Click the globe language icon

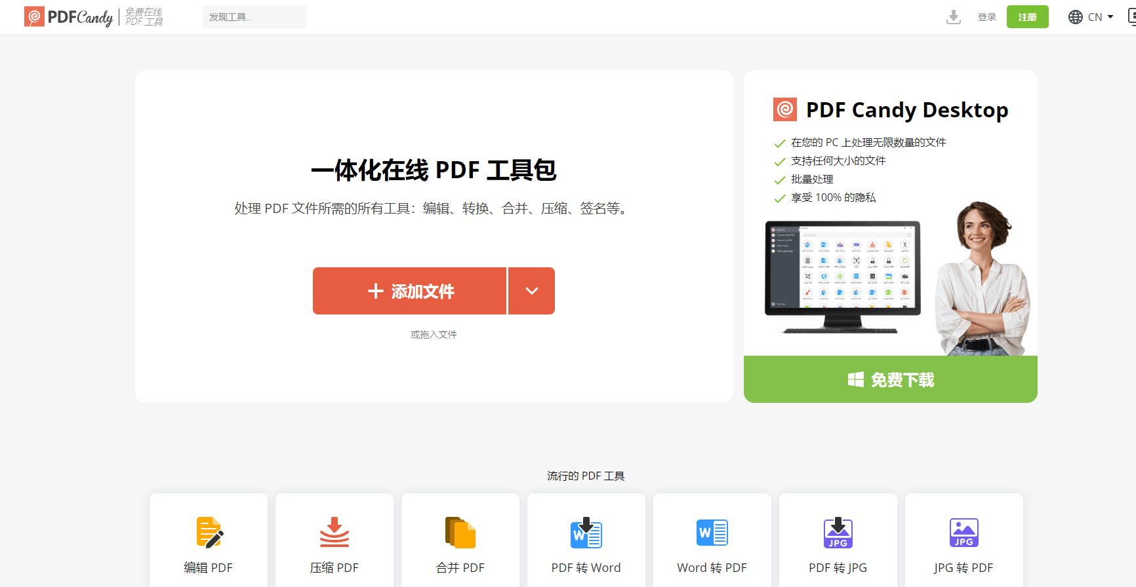click(1076, 17)
